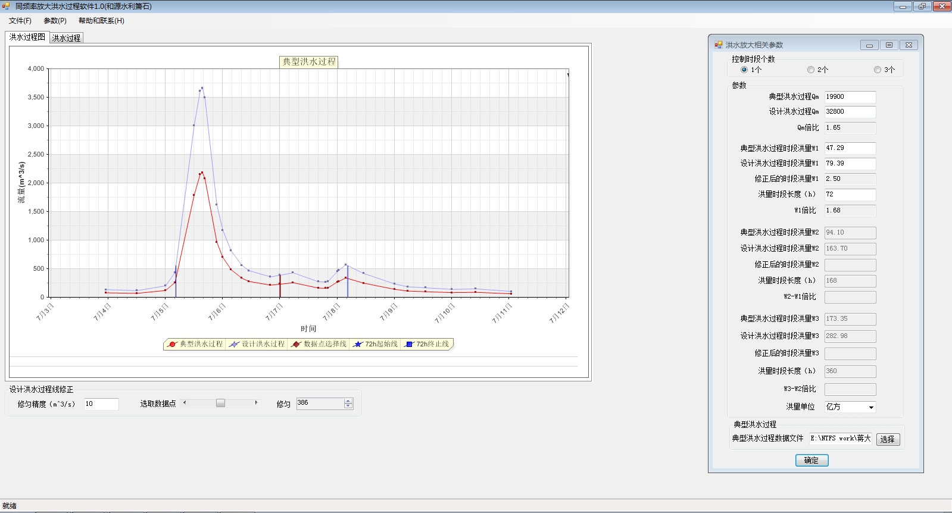Screen dimensions: 952x513
Task: Open the 文件(F) menu
Action: (x=20, y=21)
